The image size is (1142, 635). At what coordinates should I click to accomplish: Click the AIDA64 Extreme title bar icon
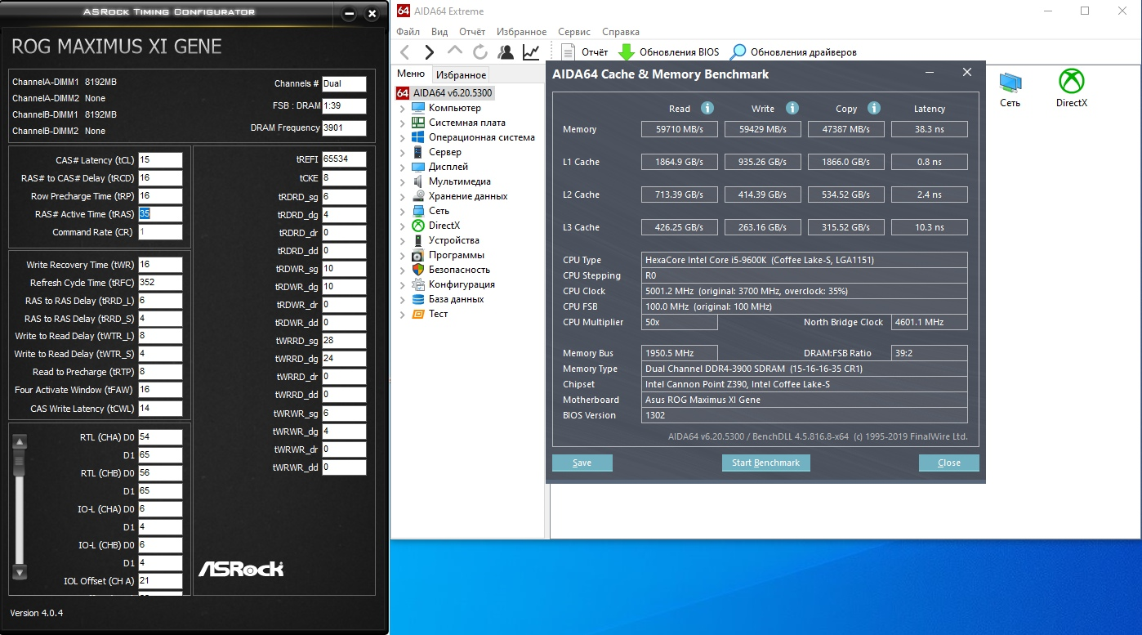404,11
